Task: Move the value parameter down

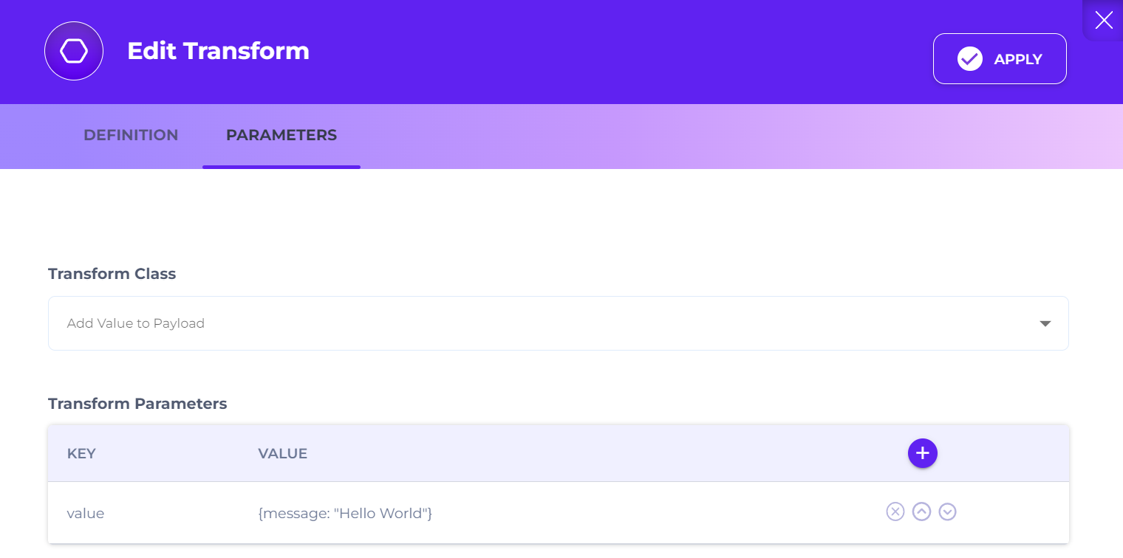Action: pos(947,512)
